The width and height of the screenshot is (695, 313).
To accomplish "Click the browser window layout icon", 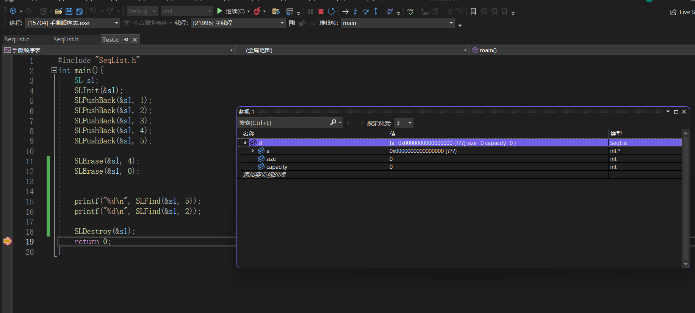I will click(290, 11).
